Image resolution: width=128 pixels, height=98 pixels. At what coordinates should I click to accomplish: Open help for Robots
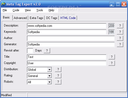(x=58, y=82)
